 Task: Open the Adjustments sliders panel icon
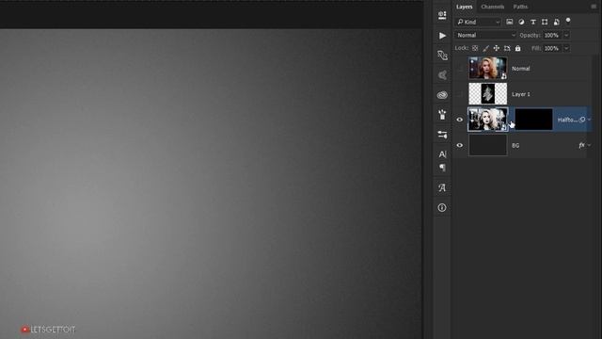(x=442, y=135)
